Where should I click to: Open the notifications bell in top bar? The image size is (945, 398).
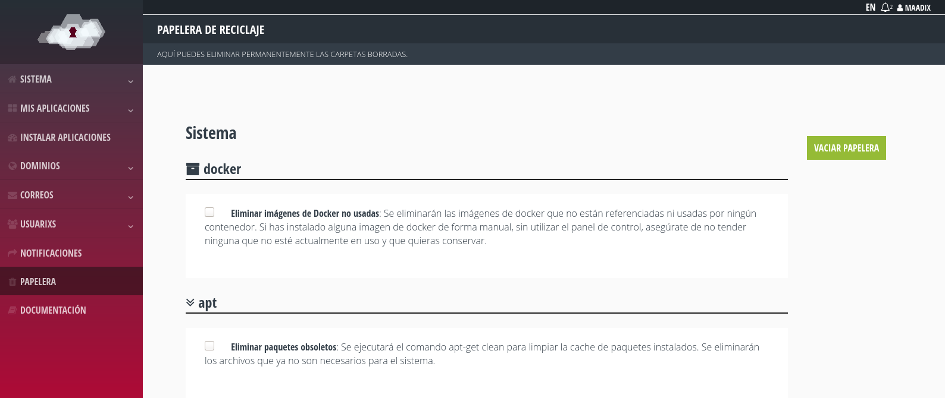887,8
